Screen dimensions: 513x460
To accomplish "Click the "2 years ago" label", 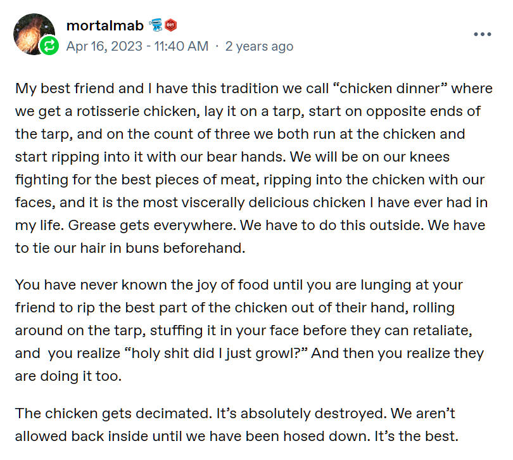I will pyautogui.click(x=259, y=46).
